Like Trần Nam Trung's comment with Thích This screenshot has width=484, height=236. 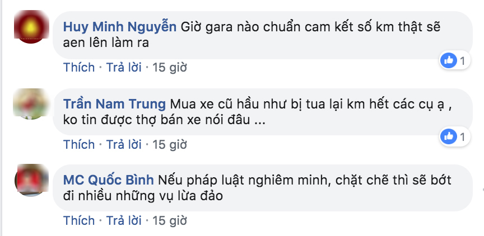79,144
